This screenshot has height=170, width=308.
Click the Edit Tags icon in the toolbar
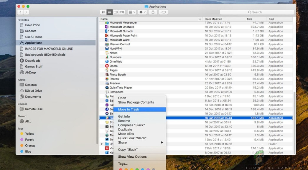tap(163, 12)
